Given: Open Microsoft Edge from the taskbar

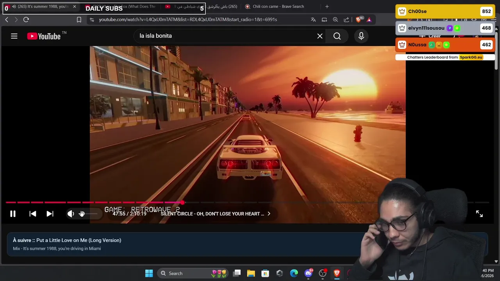Looking at the screenshot, I should 294,273.
